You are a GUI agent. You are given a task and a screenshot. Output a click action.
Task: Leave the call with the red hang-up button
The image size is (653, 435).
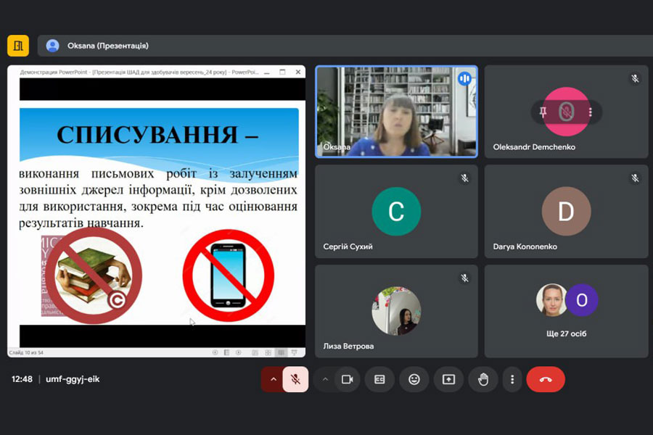click(546, 379)
